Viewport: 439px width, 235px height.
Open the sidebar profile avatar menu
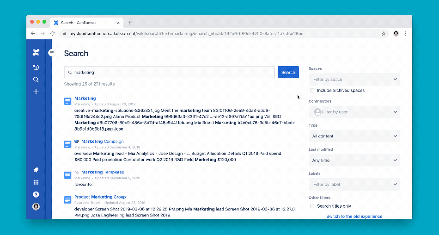click(36, 207)
